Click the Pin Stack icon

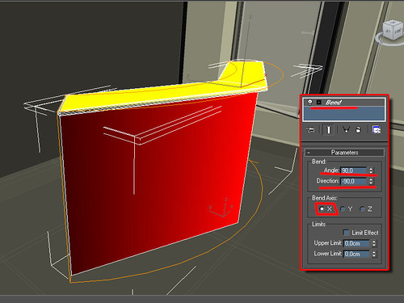310,130
